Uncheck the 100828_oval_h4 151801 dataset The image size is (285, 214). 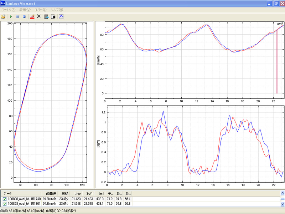coord(5,204)
